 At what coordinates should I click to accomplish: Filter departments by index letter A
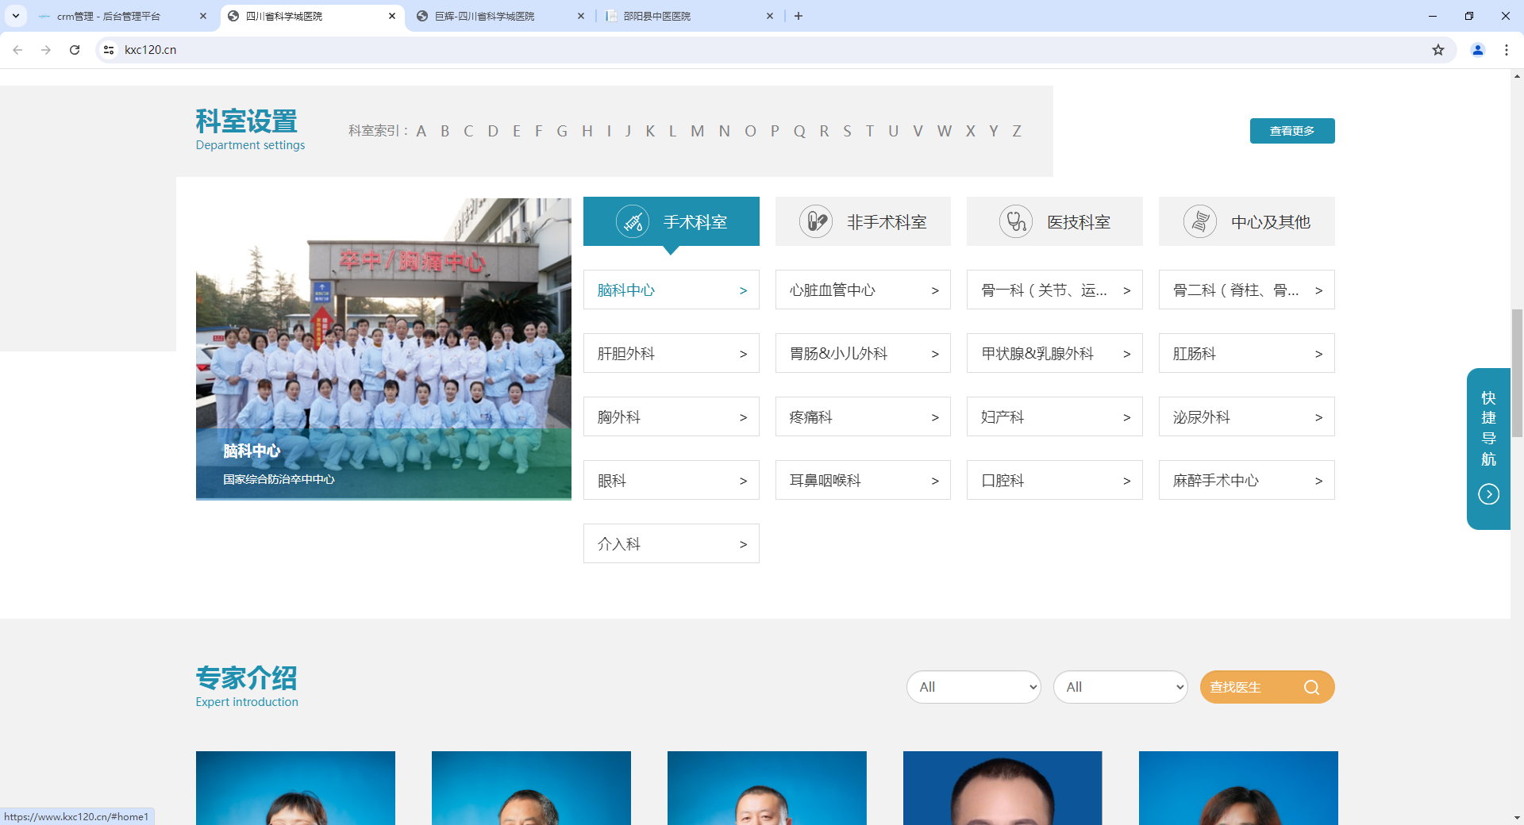(421, 131)
